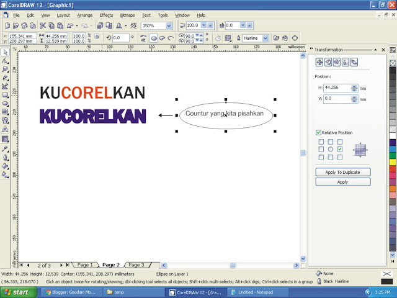Select the Graph Paper tool
This screenshot has height=298, width=397.
pyautogui.click(x=5, y=112)
